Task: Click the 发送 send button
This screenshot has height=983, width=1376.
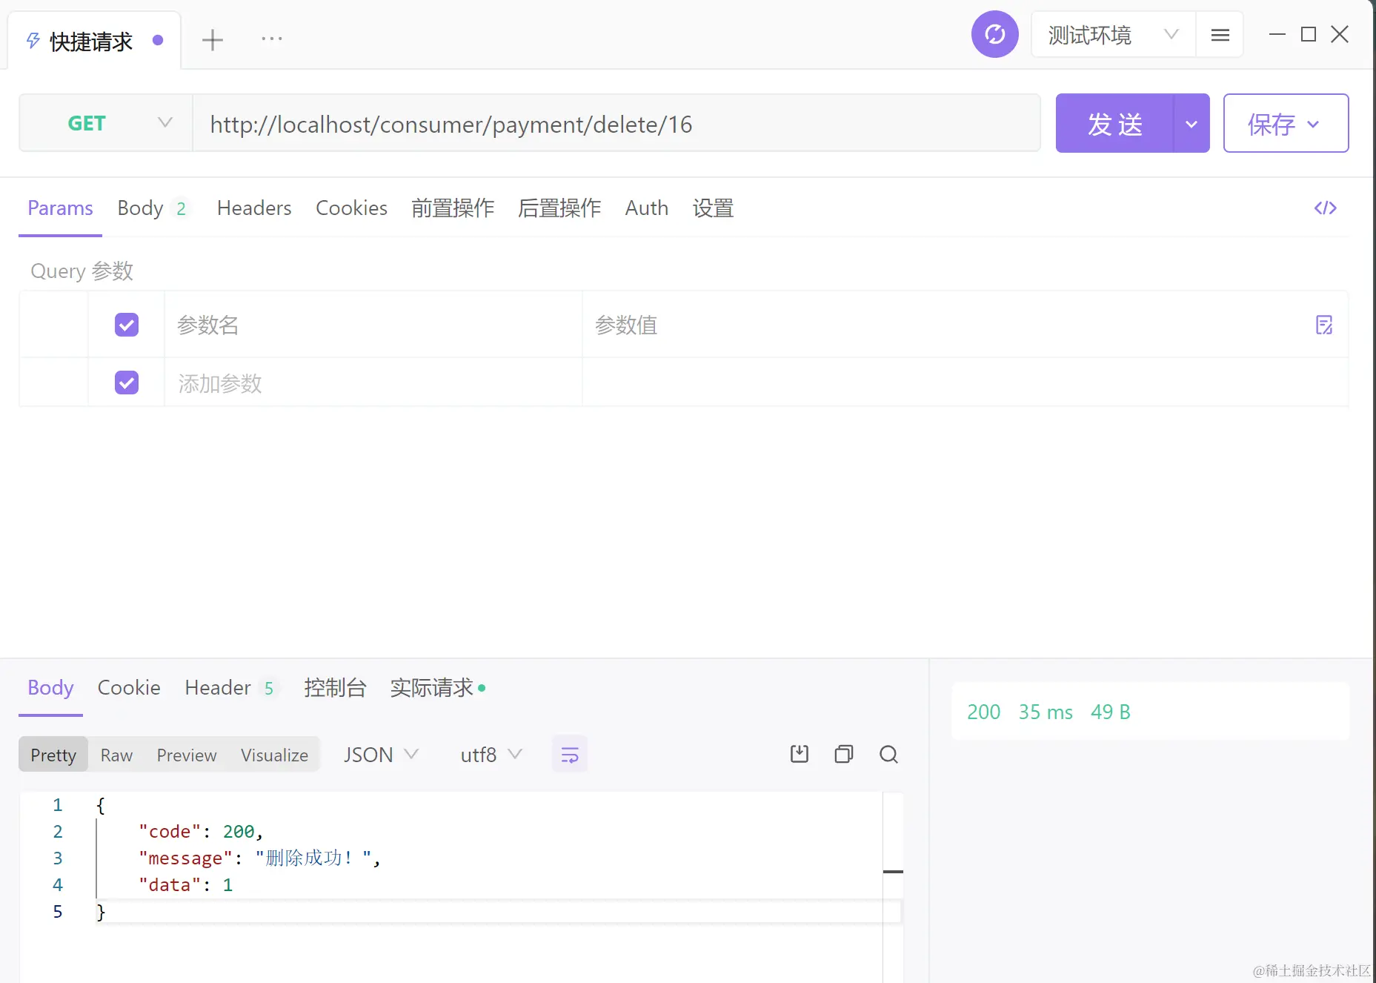Action: (x=1114, y=124)
